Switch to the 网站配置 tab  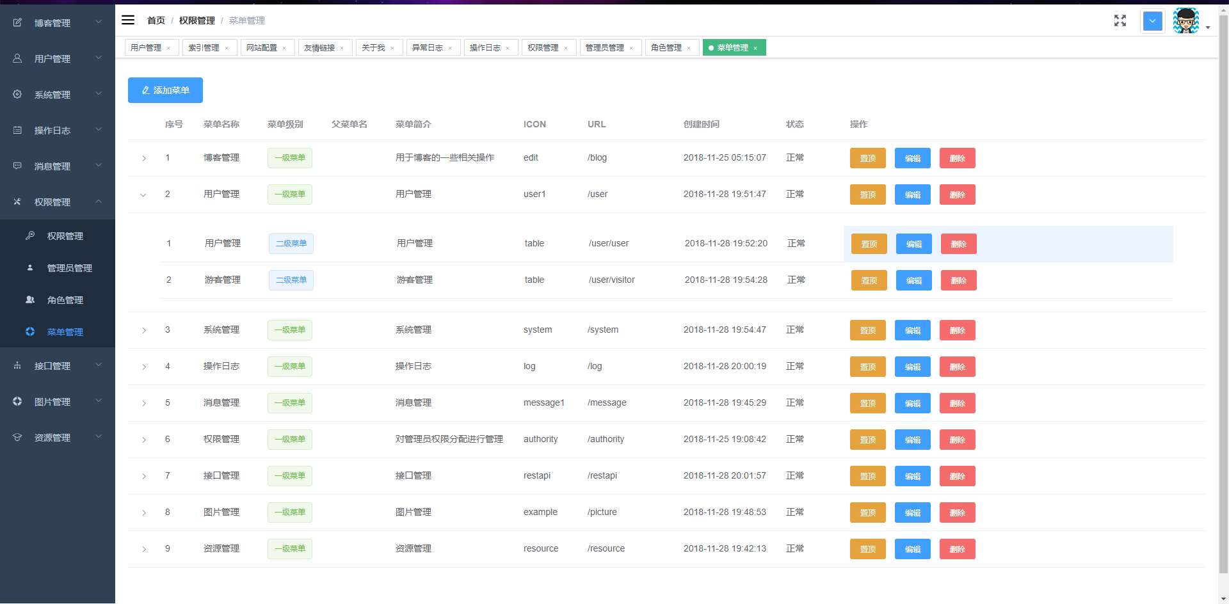(x=262, y=48)
